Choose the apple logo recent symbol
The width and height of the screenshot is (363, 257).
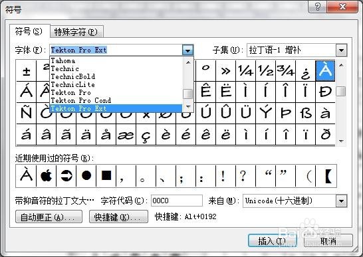47,176
